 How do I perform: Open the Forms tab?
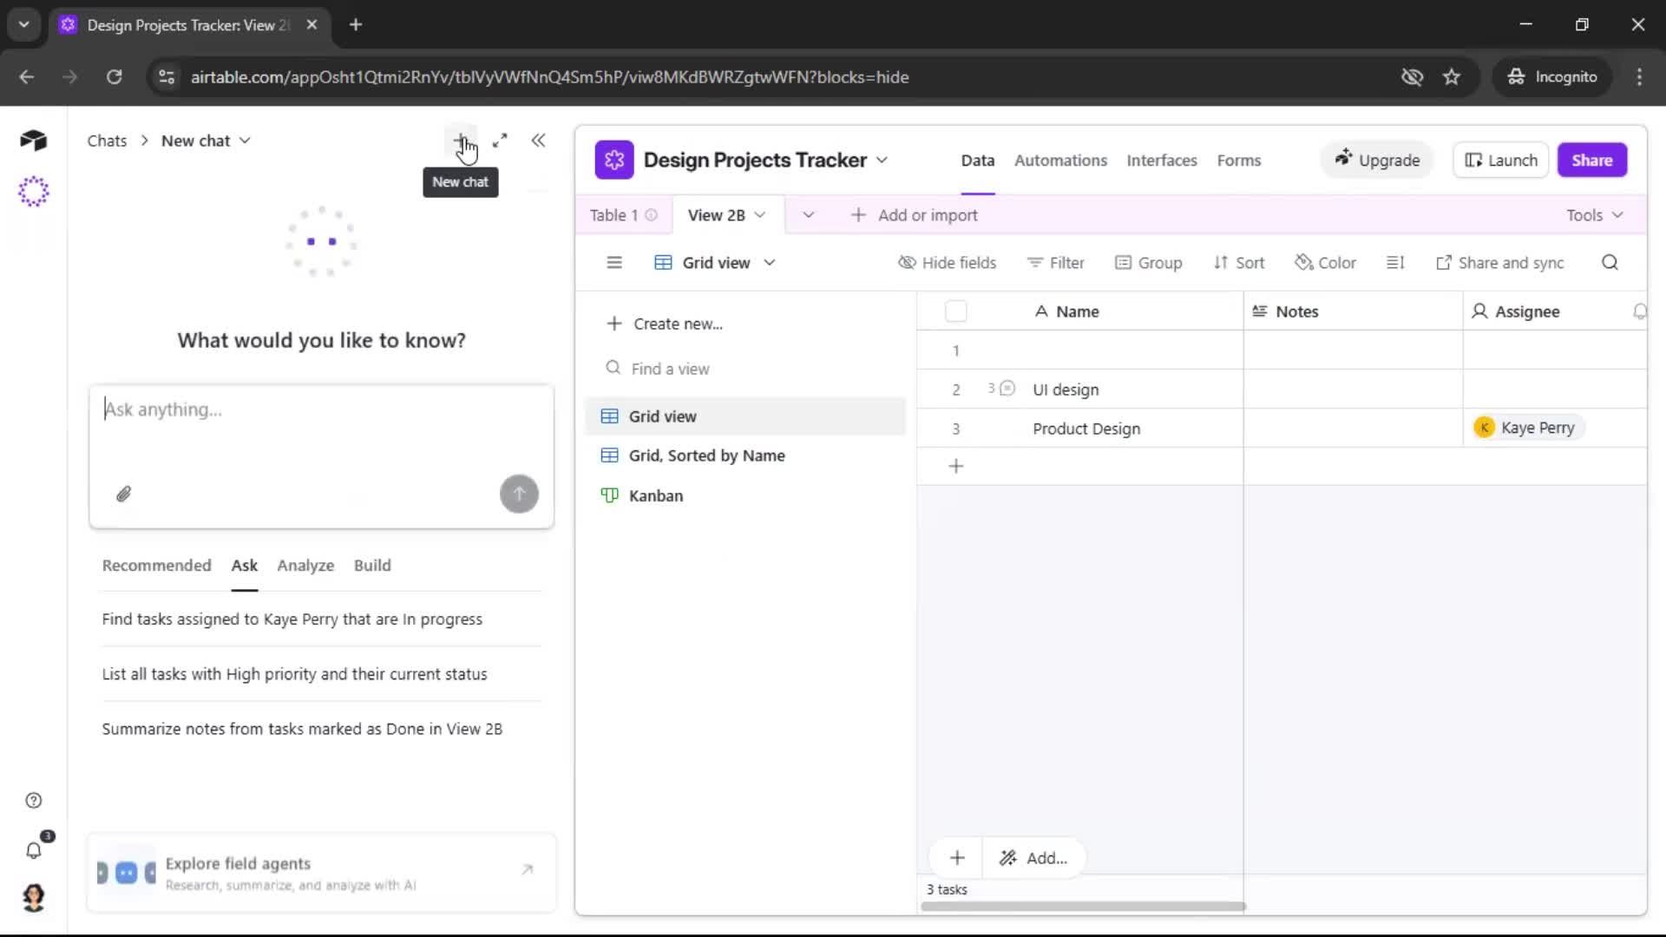click(x=1238, y=161)
